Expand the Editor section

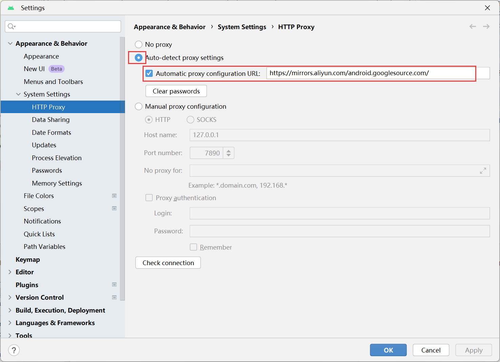(10, 272)
